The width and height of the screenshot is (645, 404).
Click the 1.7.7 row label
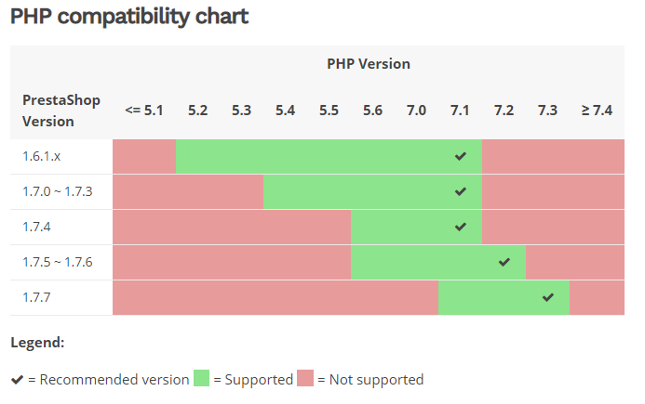pyautogui.click(x=37, y=297)
